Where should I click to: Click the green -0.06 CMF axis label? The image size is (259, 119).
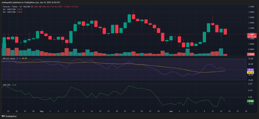251,101
